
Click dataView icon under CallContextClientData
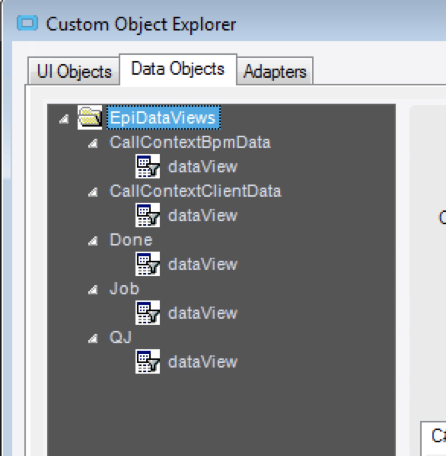(148, 215)
